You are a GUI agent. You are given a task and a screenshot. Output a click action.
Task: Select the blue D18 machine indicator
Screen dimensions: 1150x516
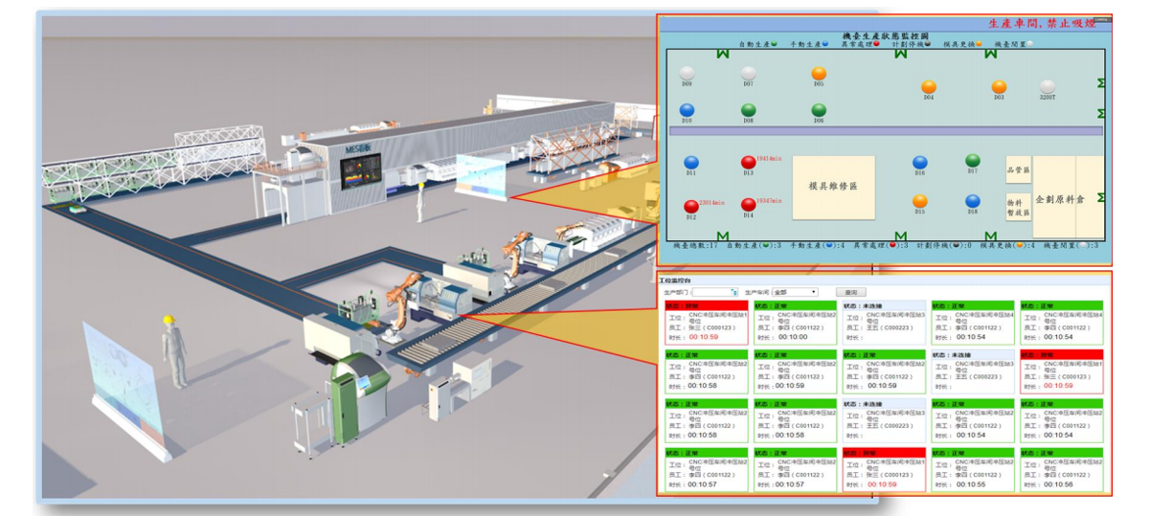tap(973, 201)
